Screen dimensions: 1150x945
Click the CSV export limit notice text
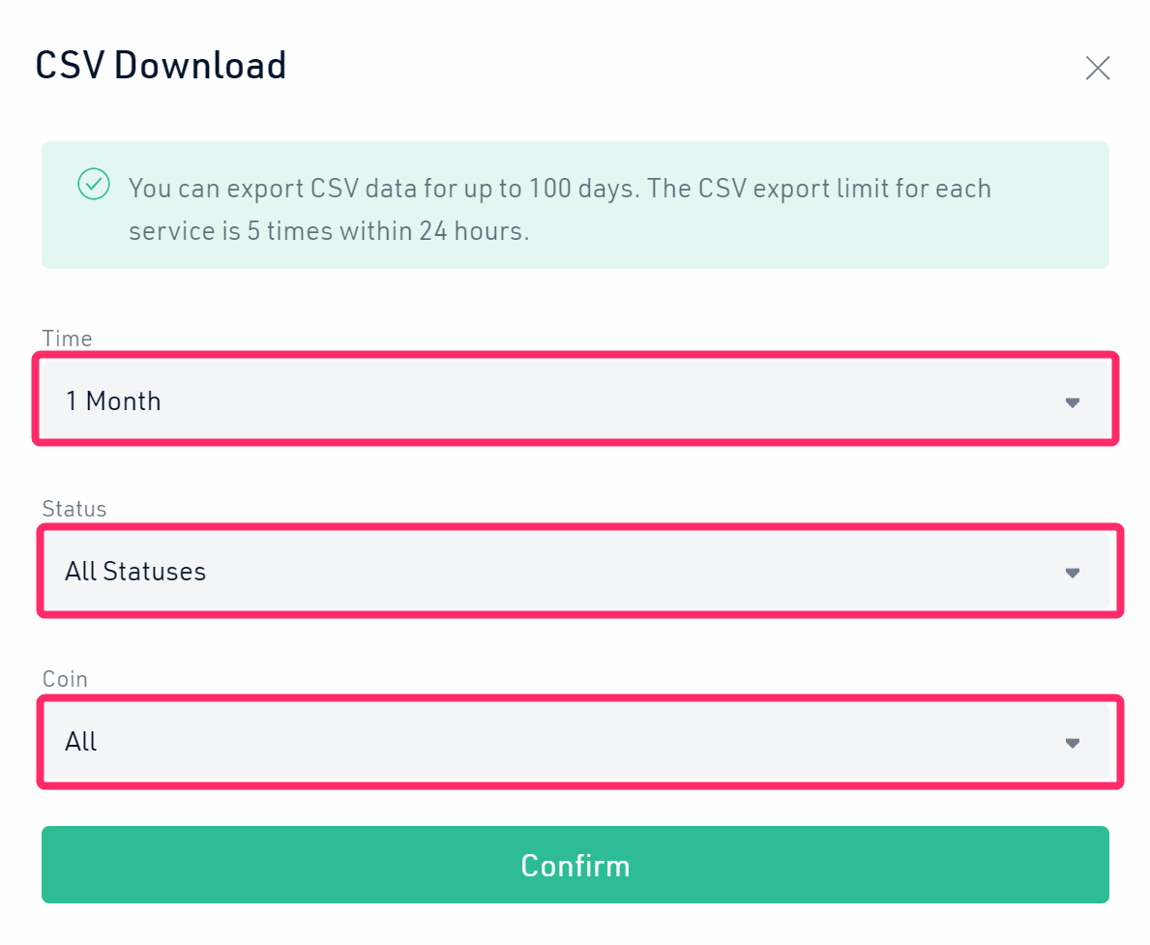(329, 232)
